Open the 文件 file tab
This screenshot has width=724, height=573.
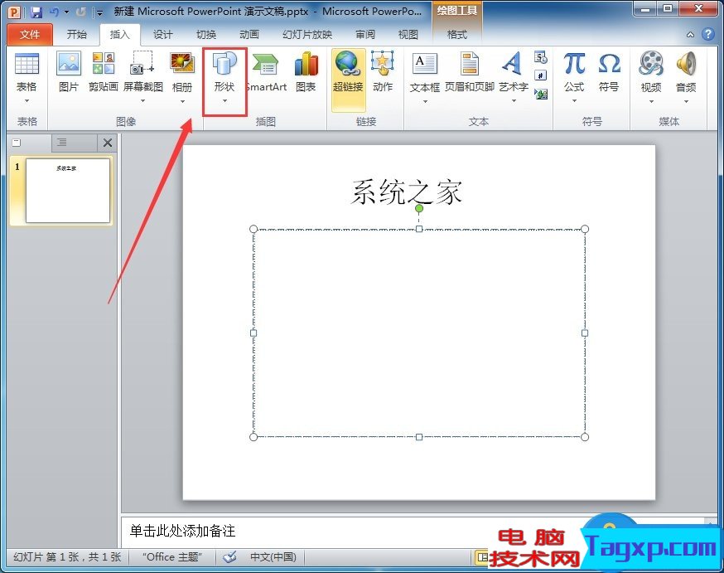click(x=30, y=34)
